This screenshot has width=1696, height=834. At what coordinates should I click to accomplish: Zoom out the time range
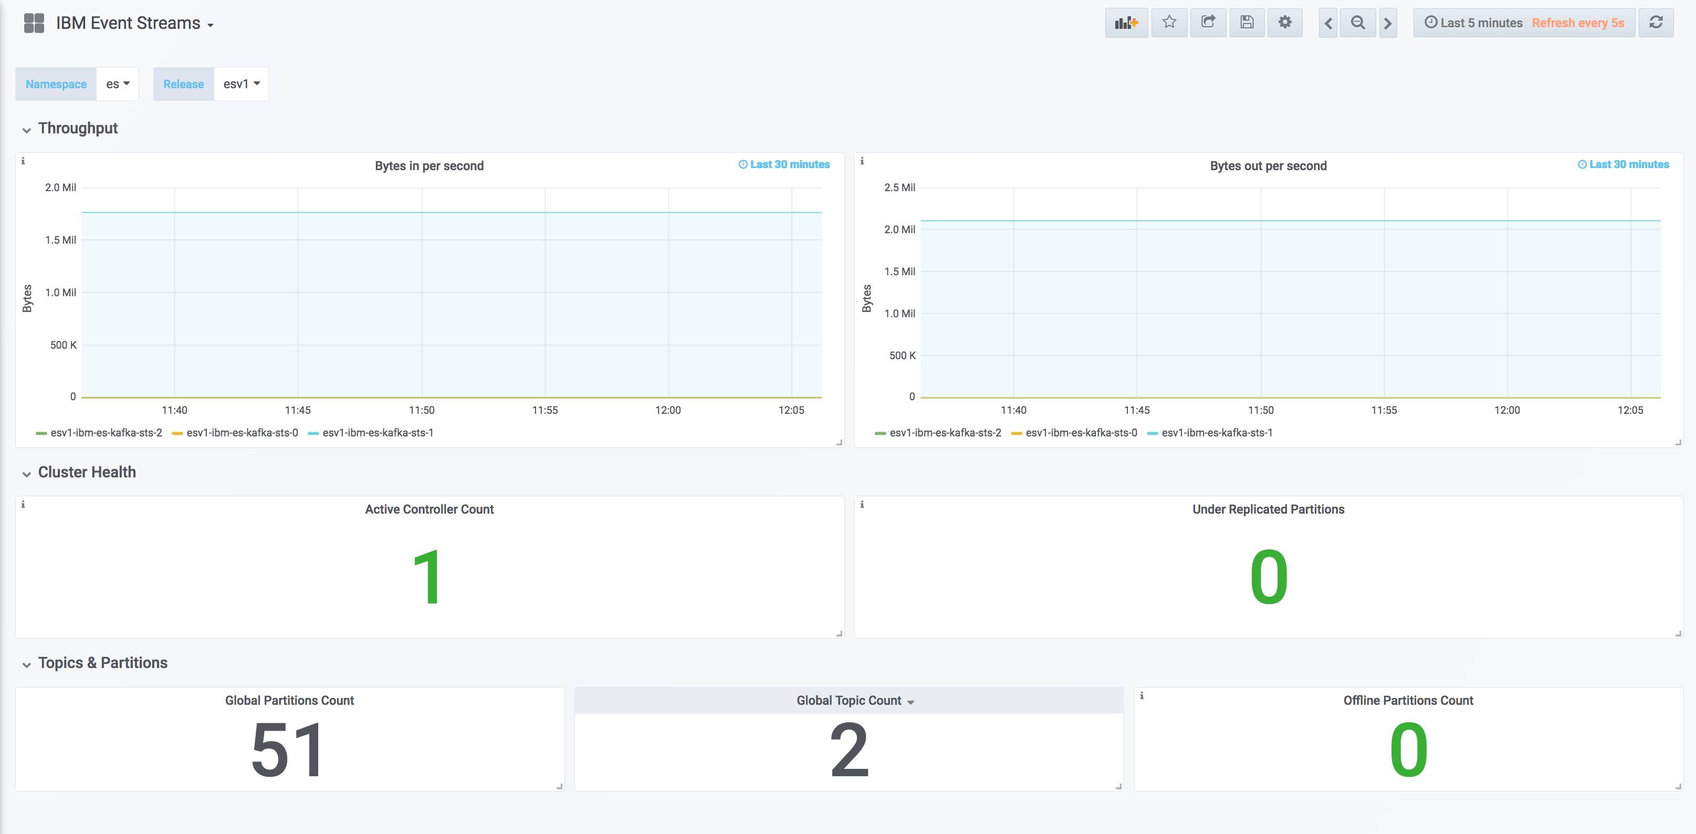(x=1358, y=23)
